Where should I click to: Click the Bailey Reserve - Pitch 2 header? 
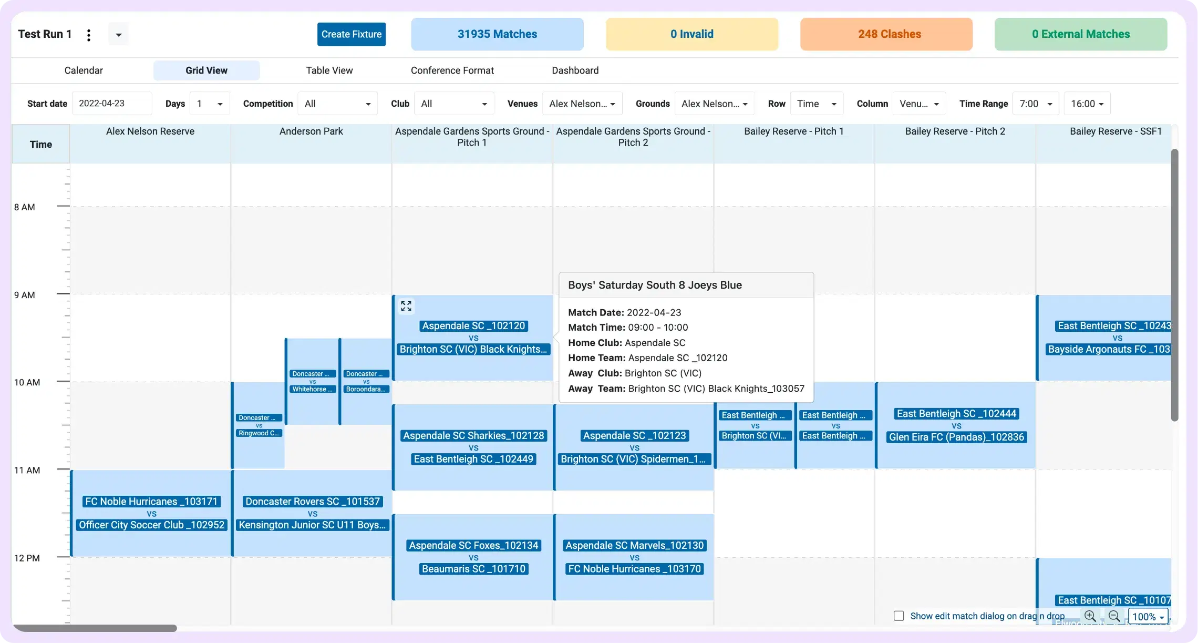click(x=955, y=143)
